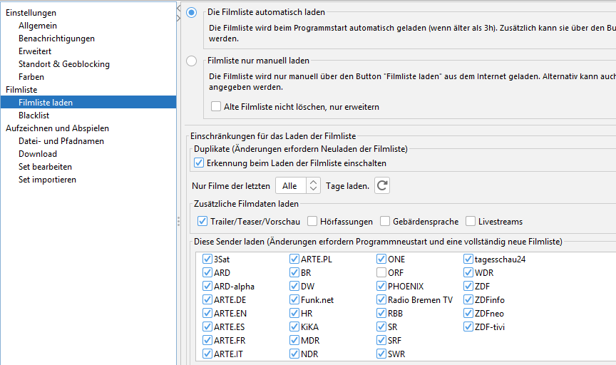616x365 pixels.
Task: Click the split pane divider grip dots
Action: (178, 222)
